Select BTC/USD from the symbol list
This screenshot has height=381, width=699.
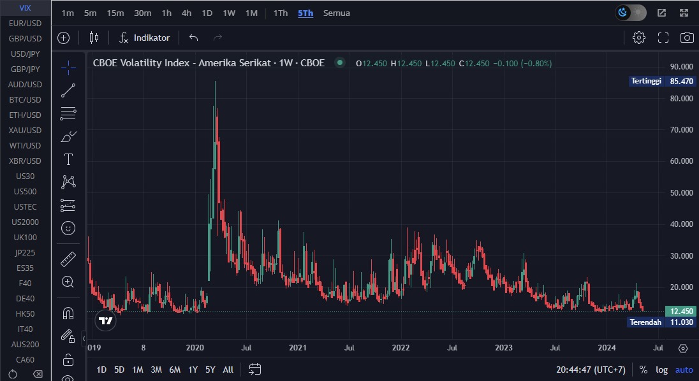[x=26, y=99]
